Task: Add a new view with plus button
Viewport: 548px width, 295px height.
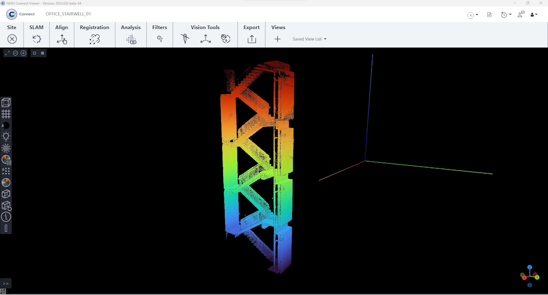Action: click(277, 39)
